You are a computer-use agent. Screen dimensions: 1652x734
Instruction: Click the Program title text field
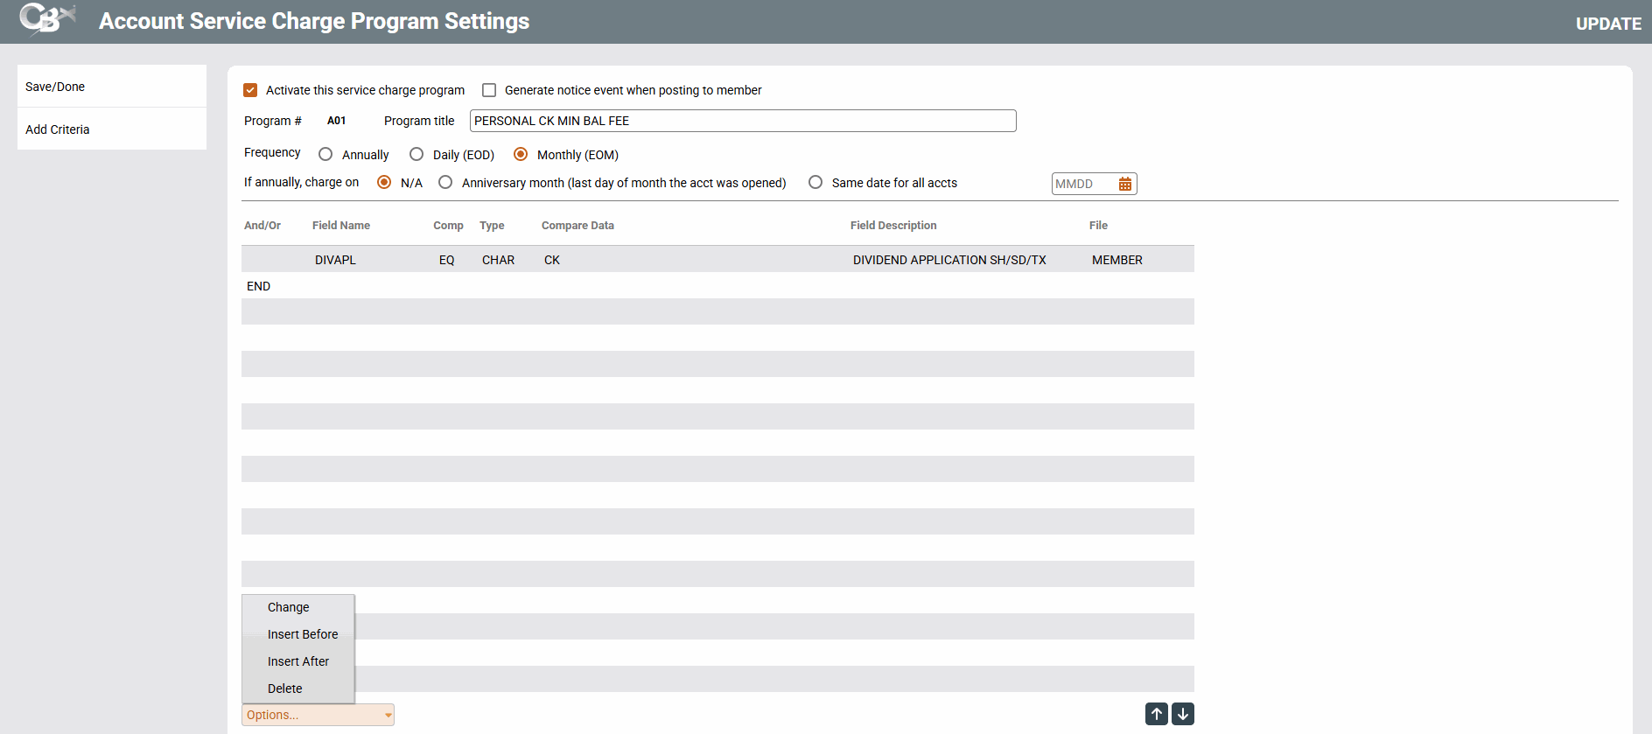click(x=742, y=121)
